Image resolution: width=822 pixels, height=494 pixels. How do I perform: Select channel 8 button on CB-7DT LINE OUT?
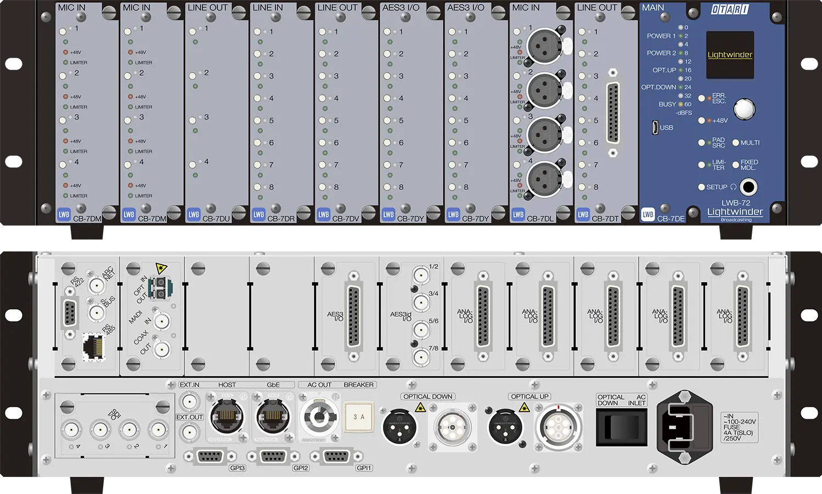(x=581, y=187)
